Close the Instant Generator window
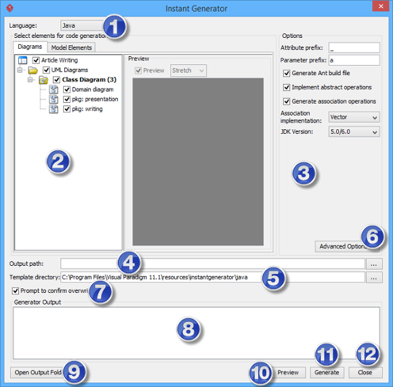 click(381, 6)
